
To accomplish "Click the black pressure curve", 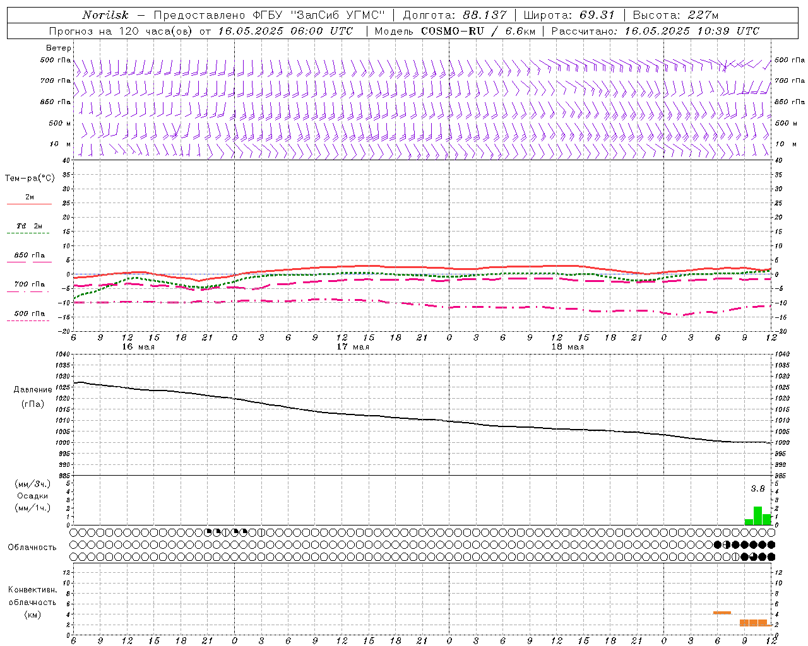I will tap(422, 419).
